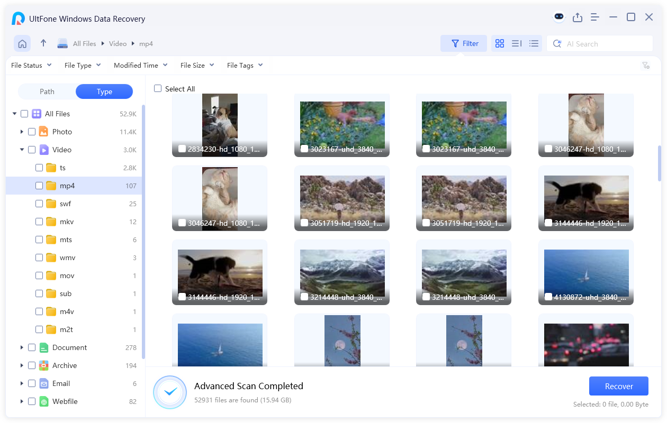Reset filters icon at right of filter bar
Image resolution: width=667 pixels, height=423 pixels.
[645, 66]
